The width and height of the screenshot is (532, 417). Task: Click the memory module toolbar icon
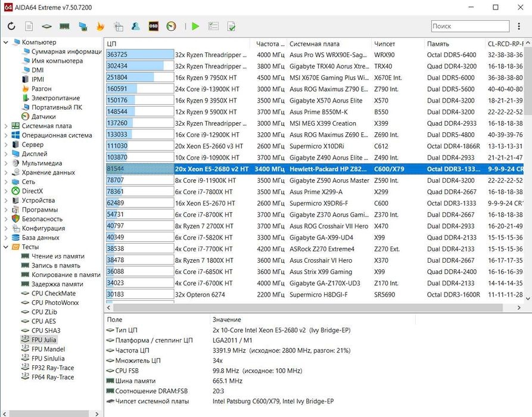click(x=64, y=26)
